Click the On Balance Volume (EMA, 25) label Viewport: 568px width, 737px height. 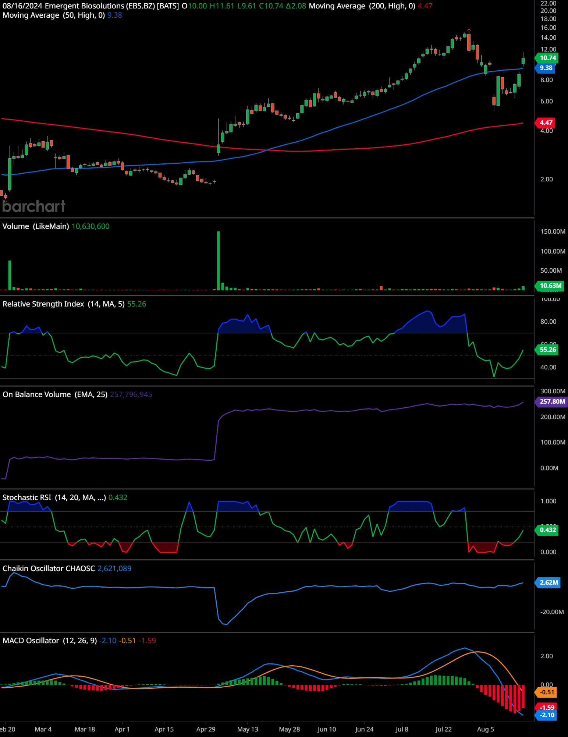click(x=55, y=394)
